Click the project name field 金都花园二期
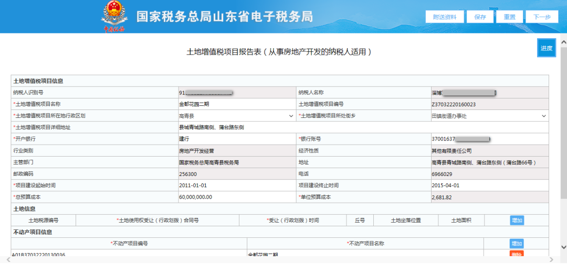 (235, 104)
